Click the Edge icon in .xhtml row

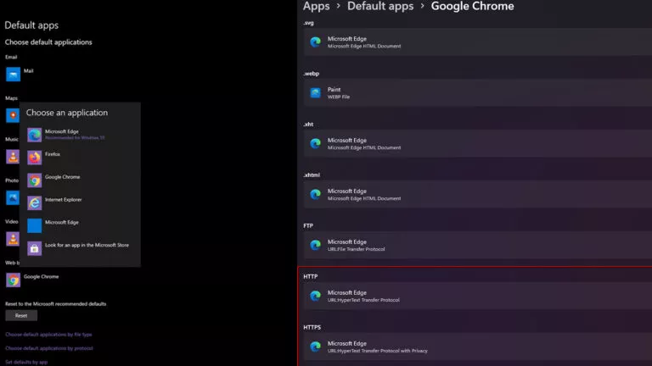pyautogui.click(x=315, y=194)
